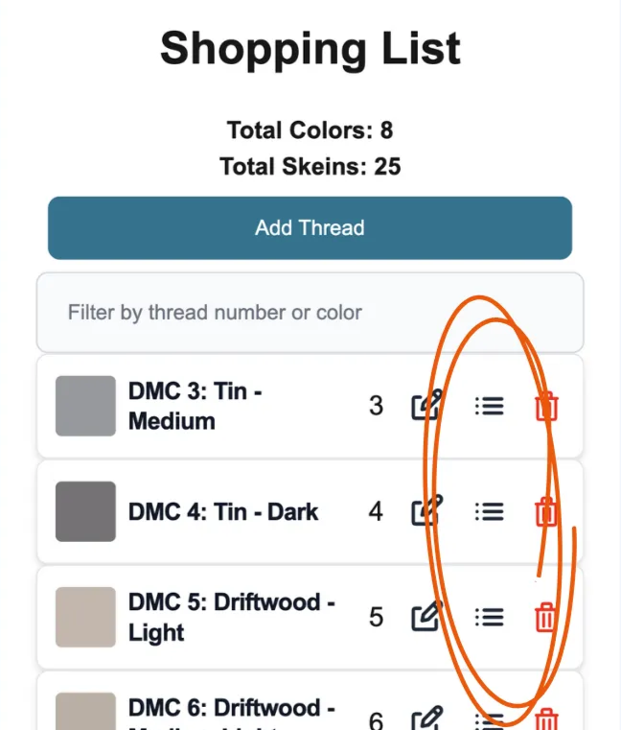The width and height of the screenshot is (621, 730).
Task: Open list icon for DMC 3 Tin Medium
Action: point(489,406)
